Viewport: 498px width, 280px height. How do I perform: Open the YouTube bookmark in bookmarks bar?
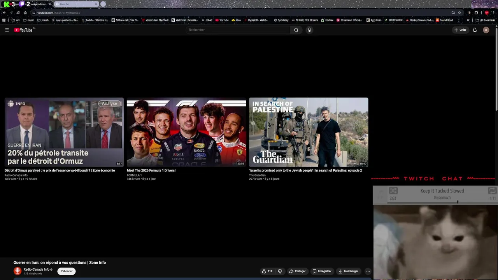222,20
